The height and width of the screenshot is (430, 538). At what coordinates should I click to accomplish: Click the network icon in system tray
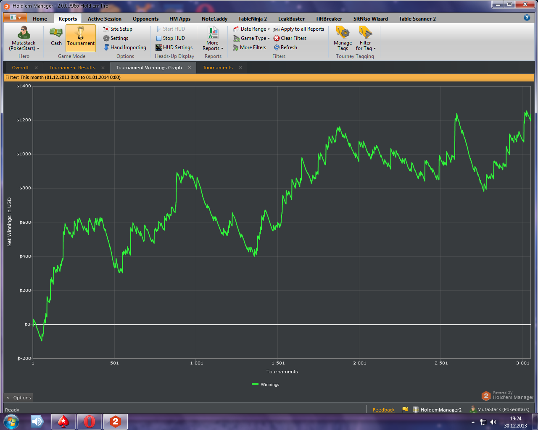pyautogui.click(x=483, y=422)
